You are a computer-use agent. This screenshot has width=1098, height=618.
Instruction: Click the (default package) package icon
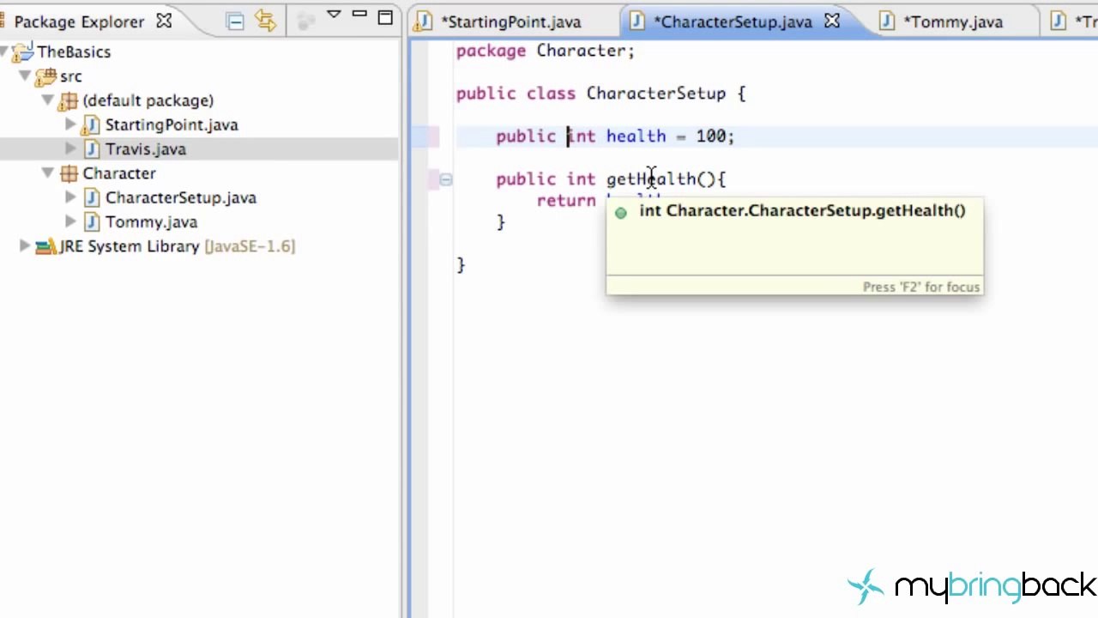pyautogui.click(x=69, y=100)
